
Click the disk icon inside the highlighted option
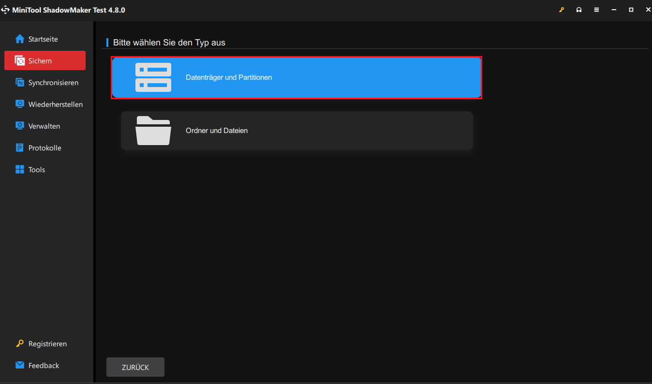click(x=153, y=77)
